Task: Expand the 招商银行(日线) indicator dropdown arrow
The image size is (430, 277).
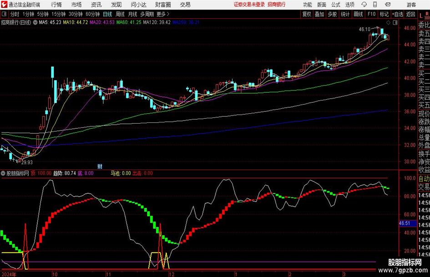Action: tap(35, 22)
